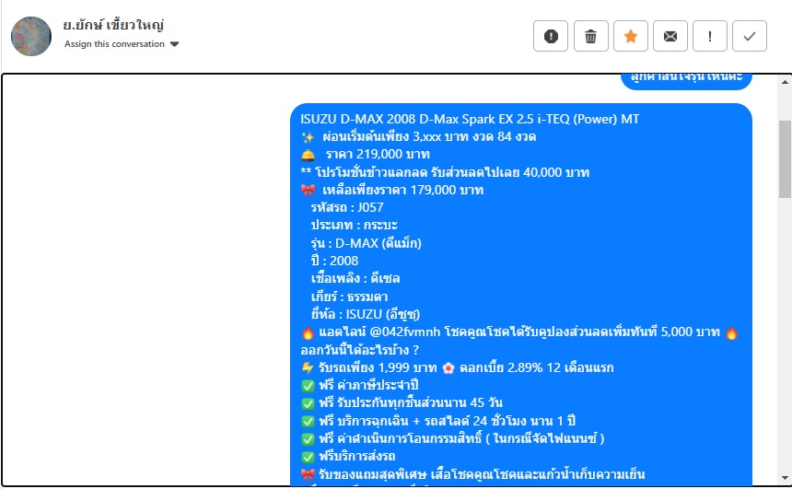Mark as unread with the envelope icon

(x=670, y=36)
